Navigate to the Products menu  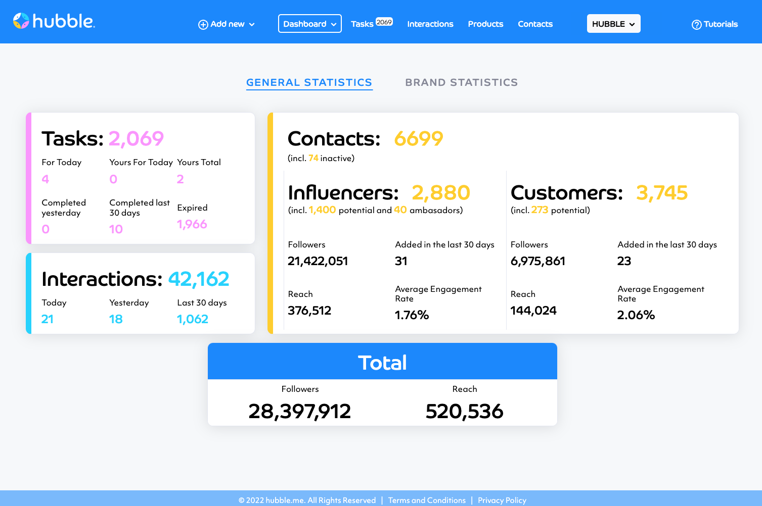[485, 24]
